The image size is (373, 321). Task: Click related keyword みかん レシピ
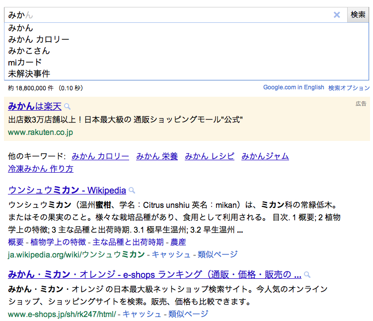click(210, 156)
